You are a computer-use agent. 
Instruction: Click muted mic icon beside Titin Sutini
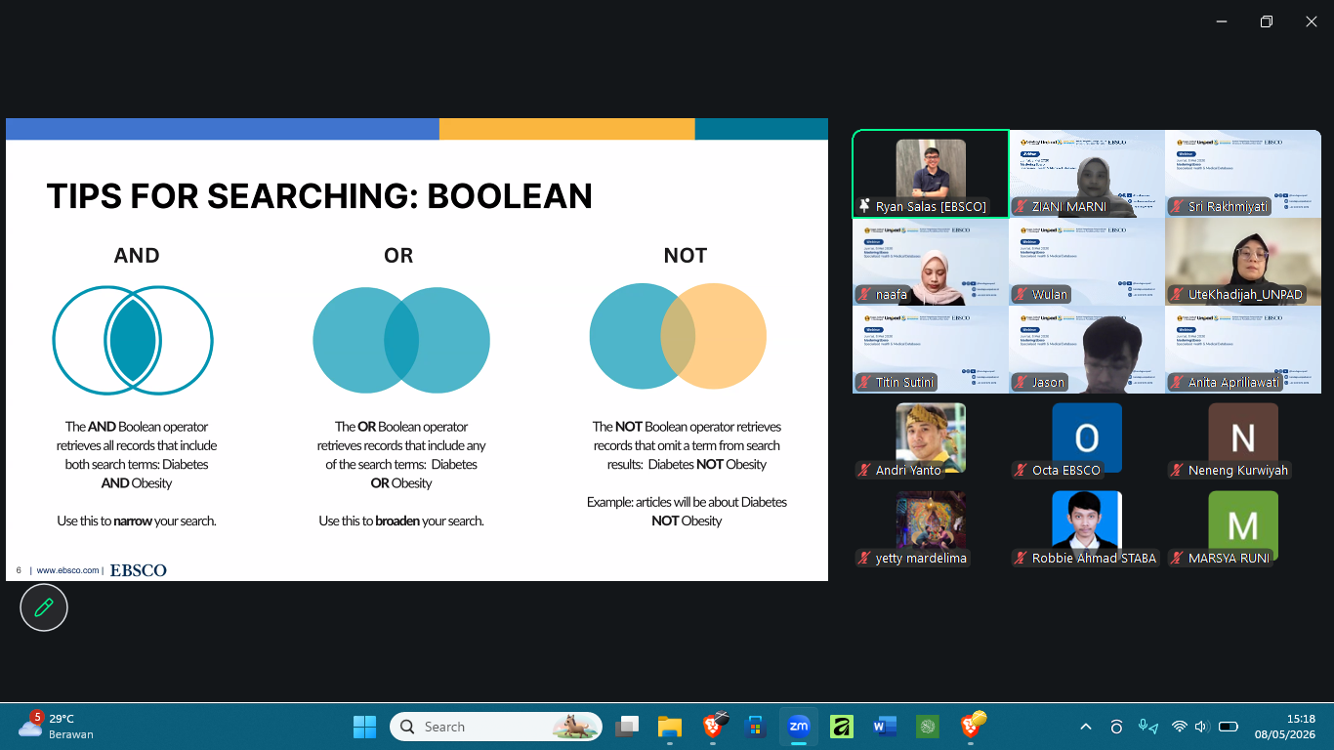click(864, 383)
